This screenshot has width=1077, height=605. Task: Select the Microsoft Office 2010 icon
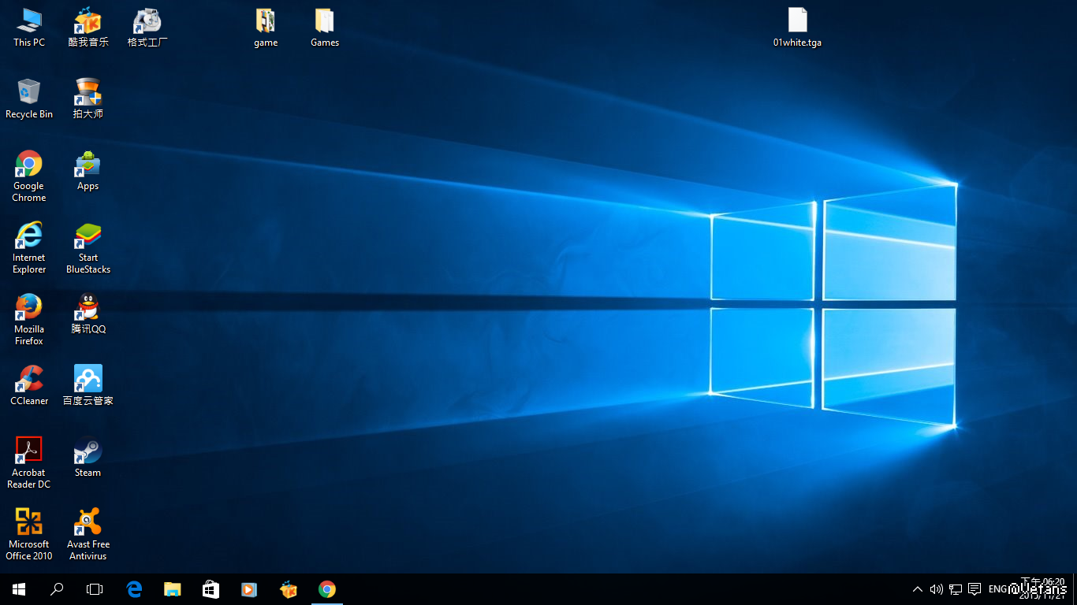click(29, 523)
